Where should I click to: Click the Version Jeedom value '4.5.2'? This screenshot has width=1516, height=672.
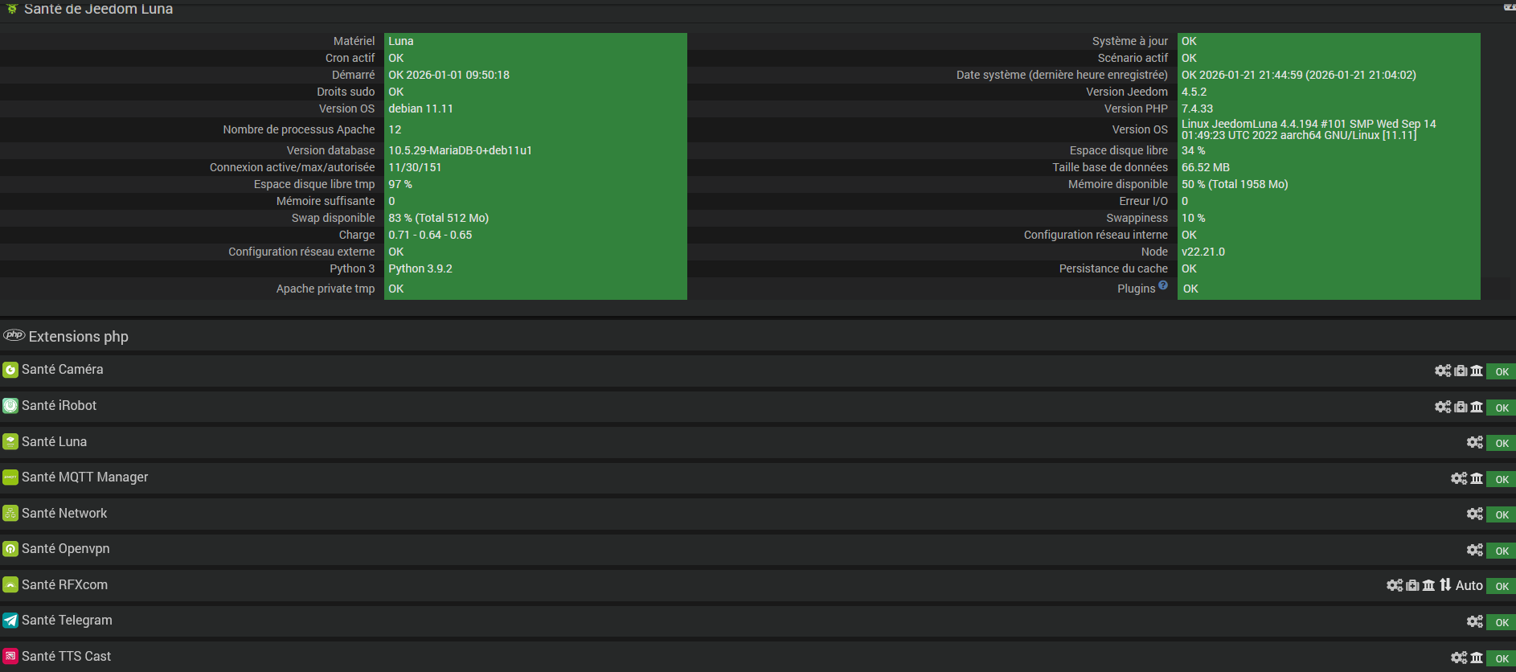[1194, 92]
